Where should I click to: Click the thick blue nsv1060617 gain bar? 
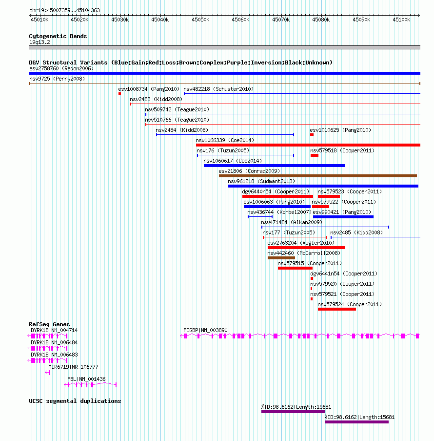point(274,166)
